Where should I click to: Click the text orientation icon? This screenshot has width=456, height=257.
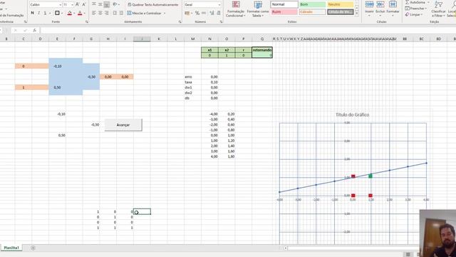115,5
